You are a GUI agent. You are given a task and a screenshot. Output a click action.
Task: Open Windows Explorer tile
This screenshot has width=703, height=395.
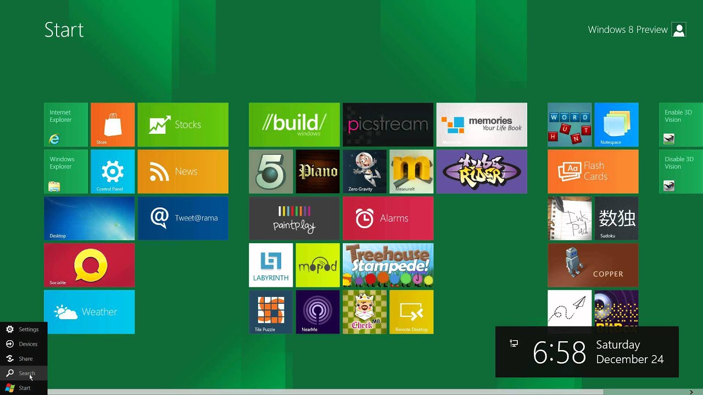66,171
